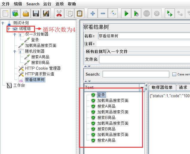Save the test plan using the floppy disk icon
The image size is (190, 154).
pos(36,13)
